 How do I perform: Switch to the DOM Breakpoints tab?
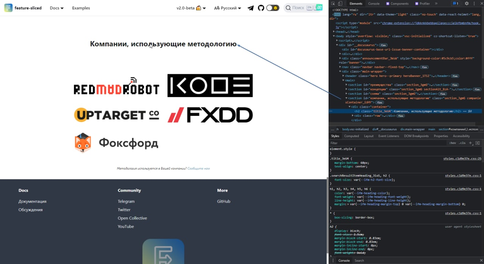tap(416, 136)
